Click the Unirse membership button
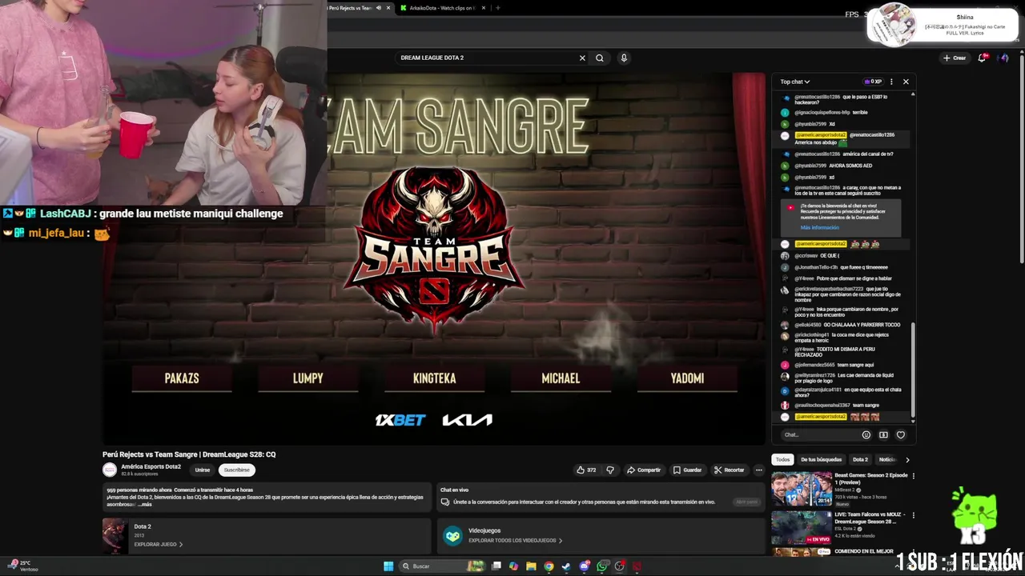This screenshot has width=1025, height=576. tap(202, 470)
